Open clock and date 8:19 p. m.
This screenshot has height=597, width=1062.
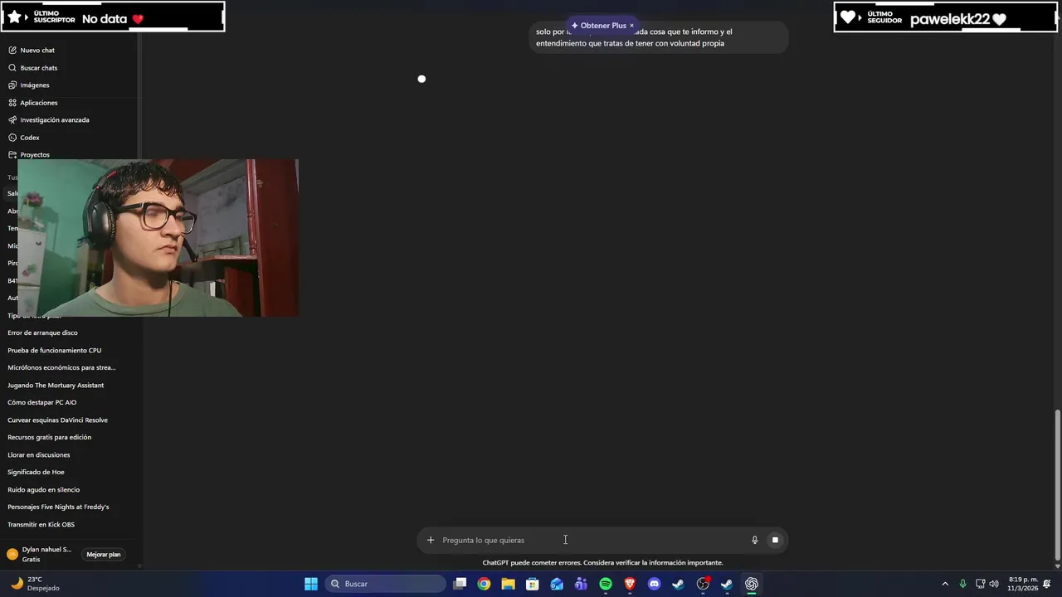(1023, 584)
